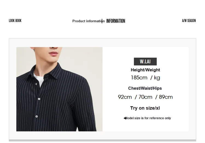Click the 185cm height value
The width and height of the screenshot is (205, 143).
pos(139,78)
